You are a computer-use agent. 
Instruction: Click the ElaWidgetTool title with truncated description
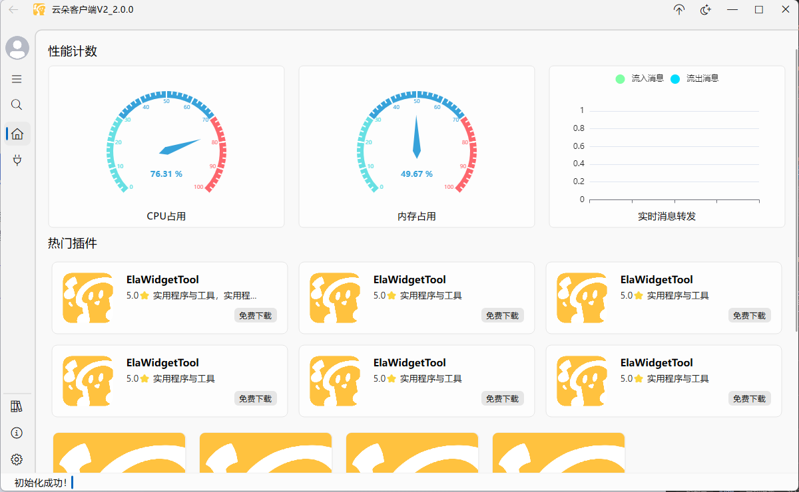[x=162, y=280]
